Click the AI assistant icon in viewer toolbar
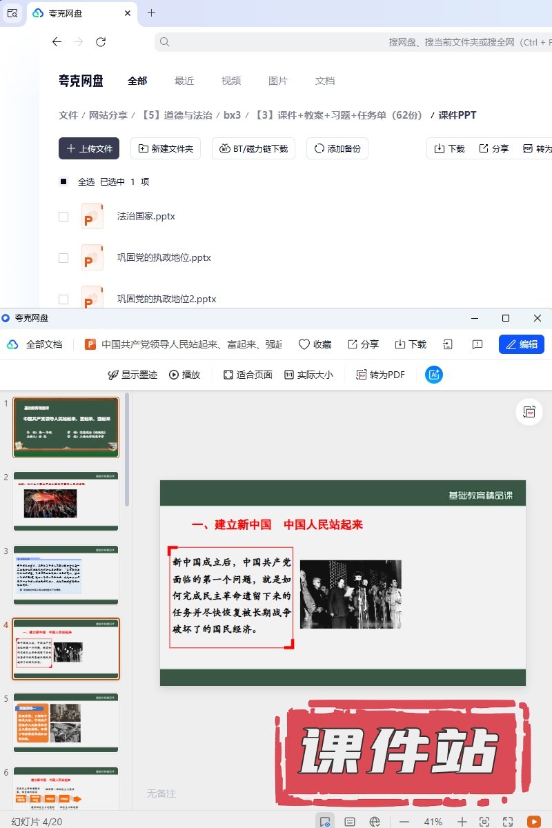 point(434,375)
